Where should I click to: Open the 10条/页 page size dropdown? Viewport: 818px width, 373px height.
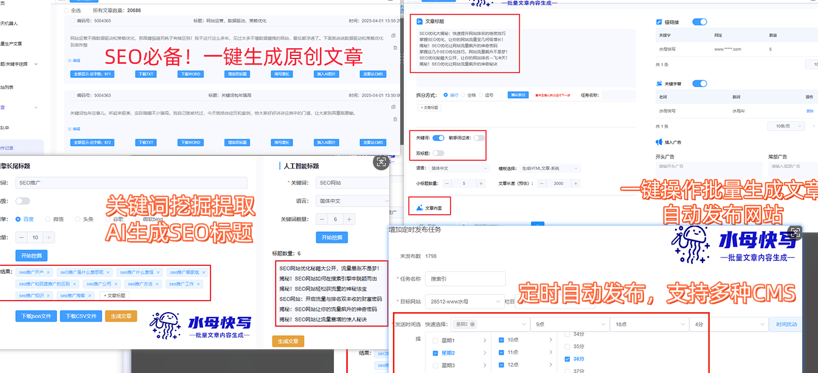point(786,125)
